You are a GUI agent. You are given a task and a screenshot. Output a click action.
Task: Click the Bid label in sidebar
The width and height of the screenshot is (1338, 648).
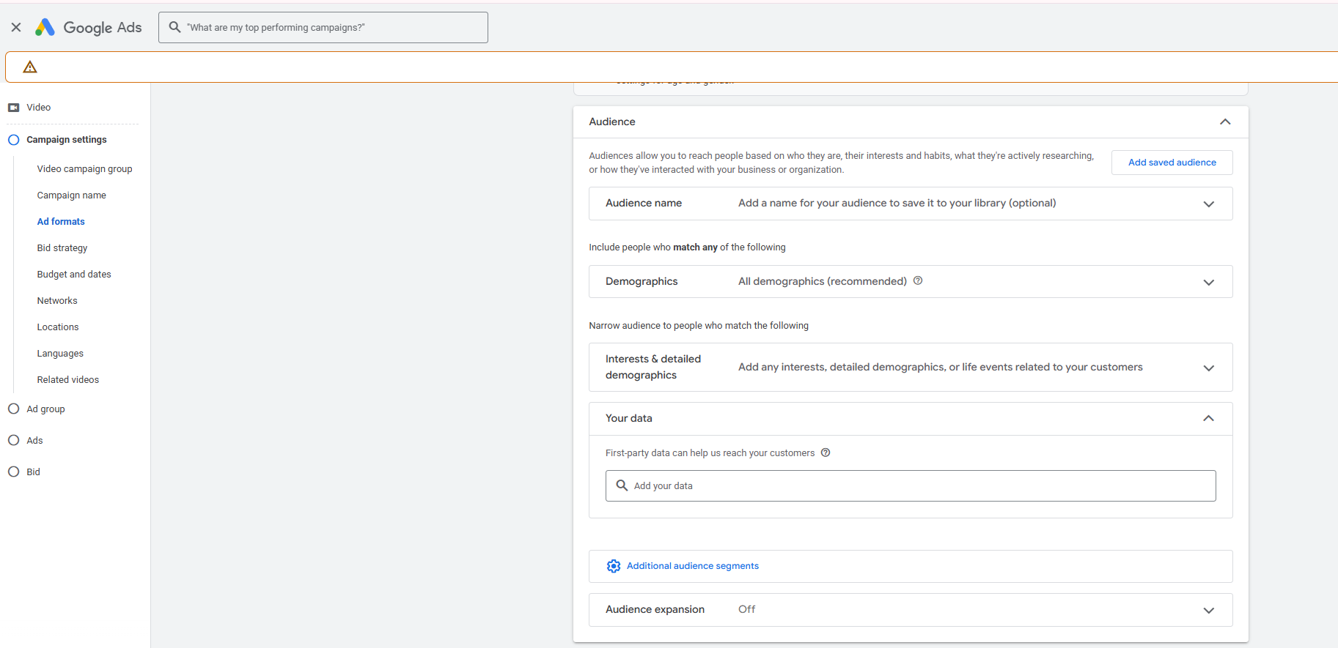(x=33, y=472)
